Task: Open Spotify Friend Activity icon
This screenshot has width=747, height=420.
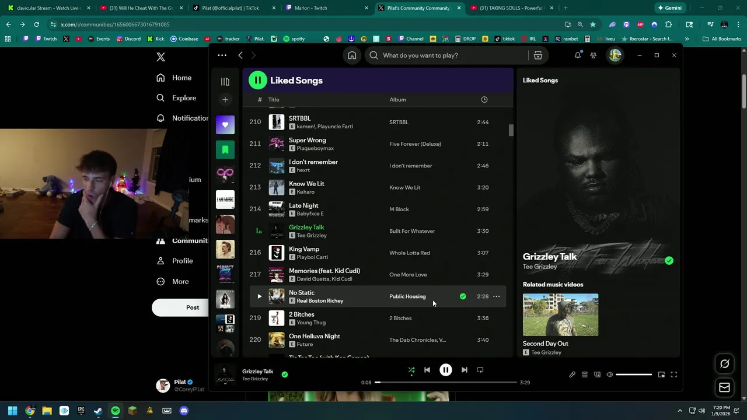Action: click(x=594, y=55)
